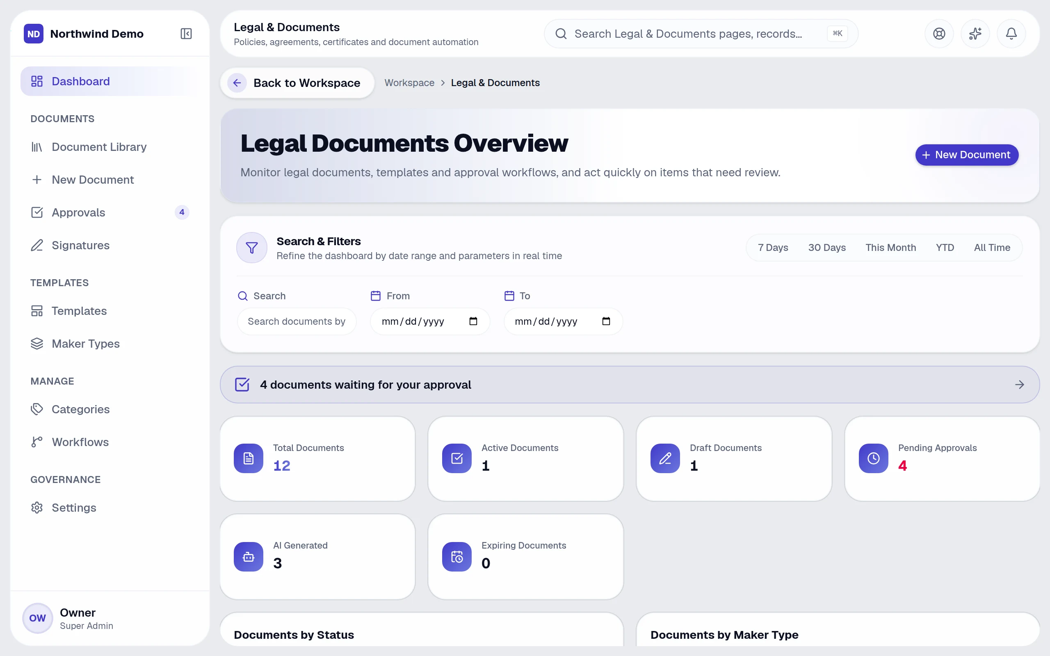Open Settings in the sidebar
1050x656 pixels.
click(110, 508)
